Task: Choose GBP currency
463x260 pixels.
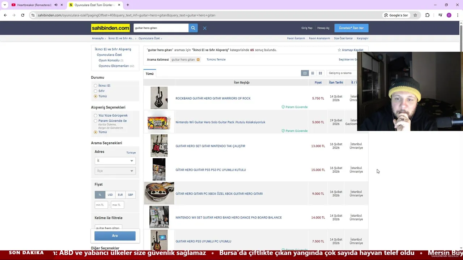Action: [130, 195]
